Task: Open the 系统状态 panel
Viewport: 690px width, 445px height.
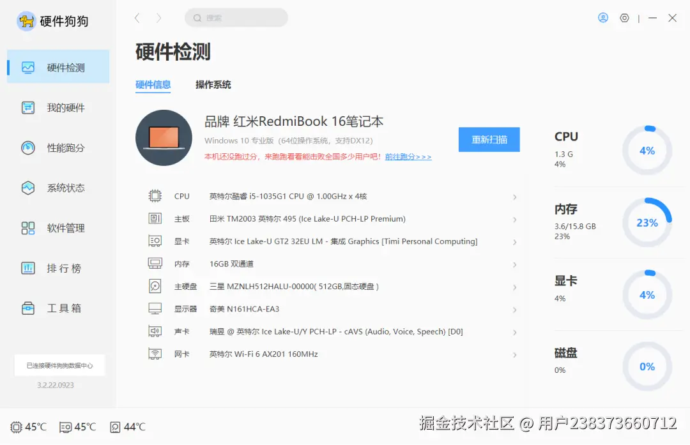Action: pos(57,188)
